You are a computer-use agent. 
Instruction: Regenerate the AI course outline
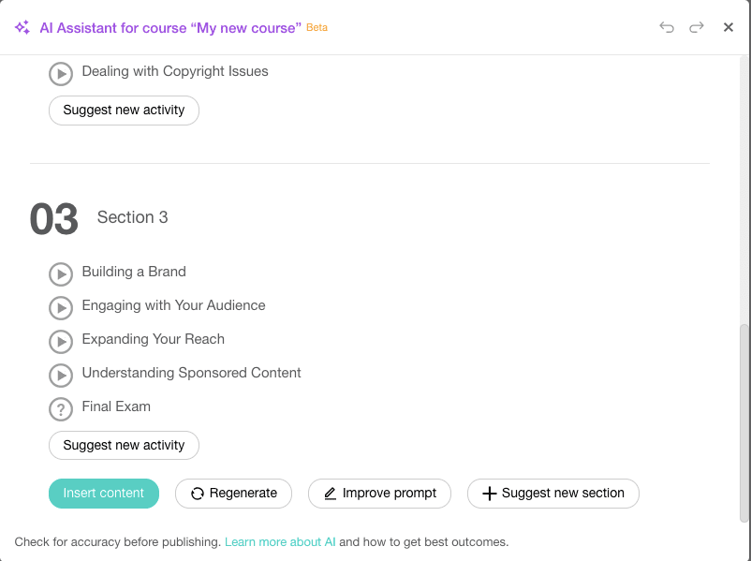233,493
